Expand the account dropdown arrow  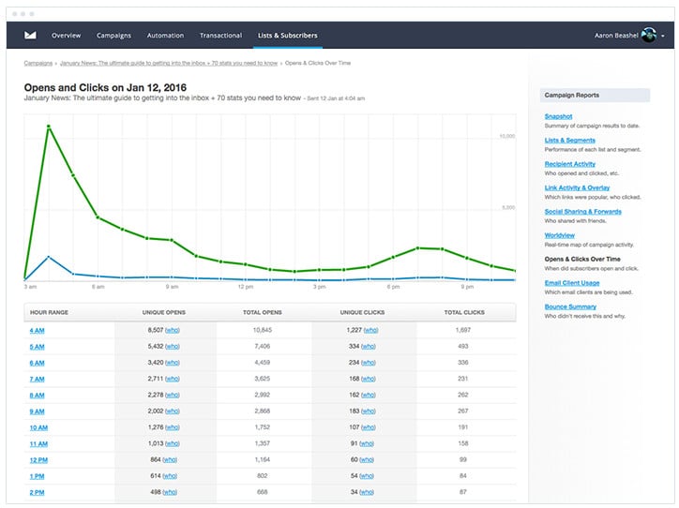(x=663, y=36)
